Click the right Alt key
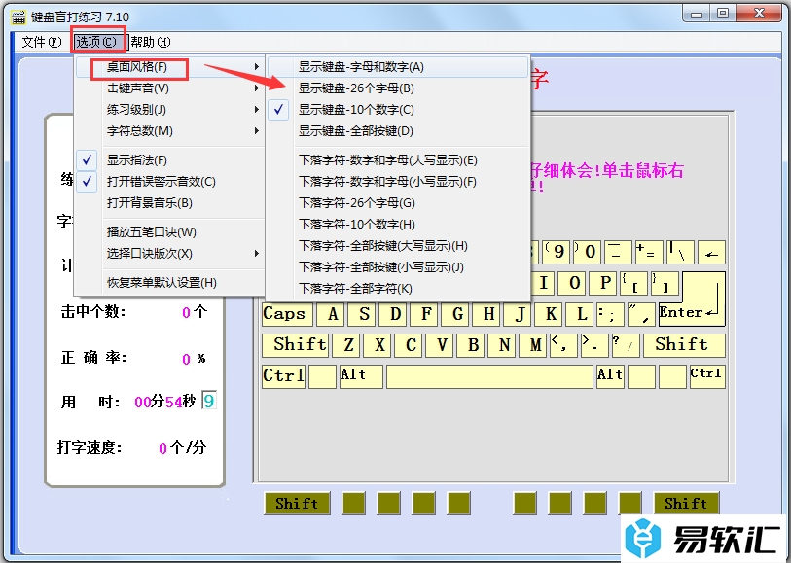The height and width of the screenshot is (563, 791). click(610, 376)
